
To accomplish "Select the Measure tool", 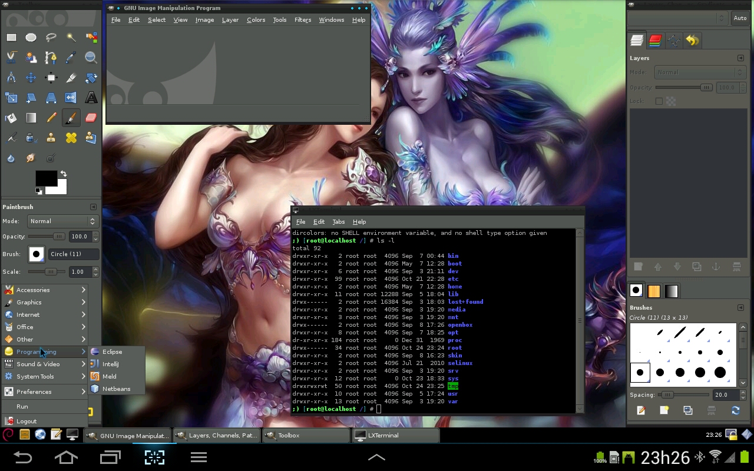I will pyautogui.click(x=11, y=77).
